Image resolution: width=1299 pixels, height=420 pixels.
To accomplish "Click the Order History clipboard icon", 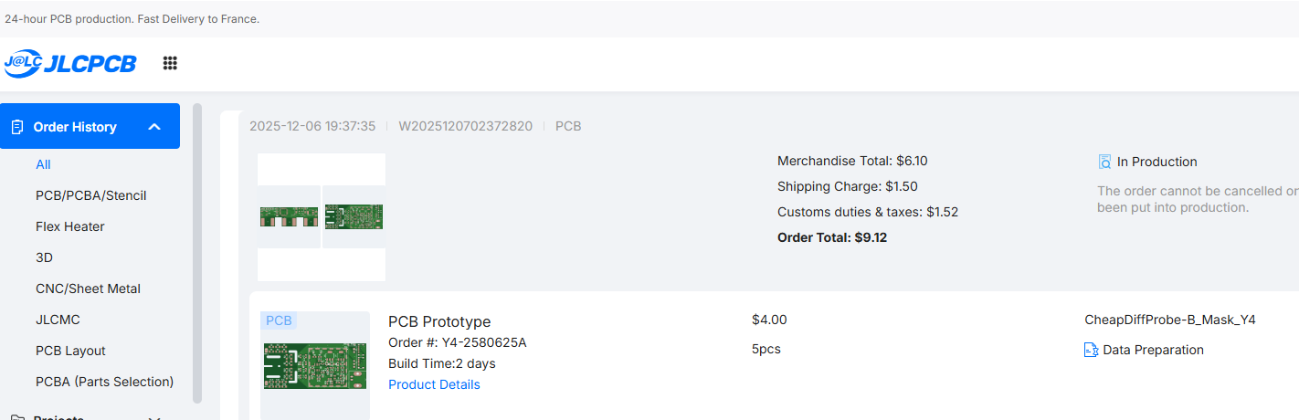I will click(17, 127).
